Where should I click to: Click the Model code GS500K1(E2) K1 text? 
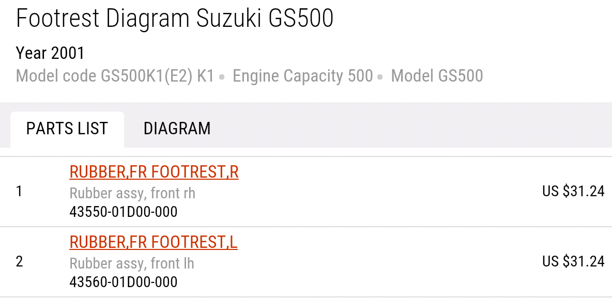tap(115, 76)
